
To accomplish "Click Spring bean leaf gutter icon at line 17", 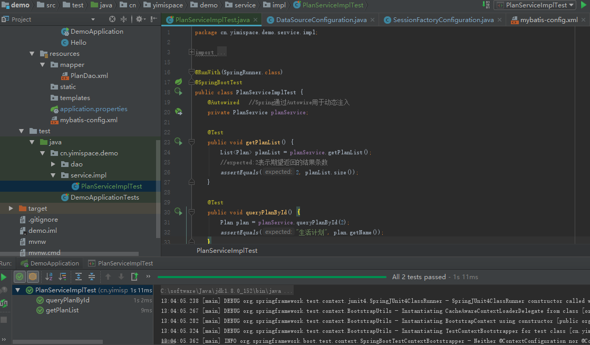I will click(178, 82).
